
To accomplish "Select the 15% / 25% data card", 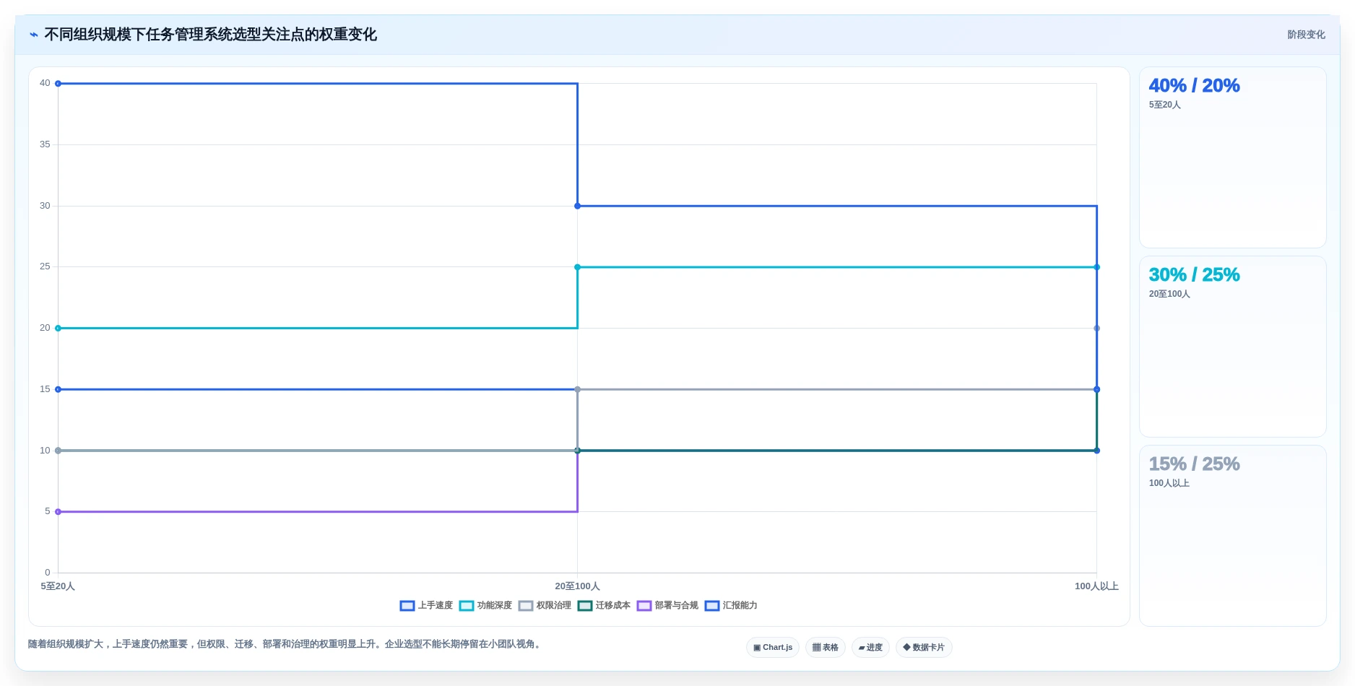I will (x=1232, y=536).
